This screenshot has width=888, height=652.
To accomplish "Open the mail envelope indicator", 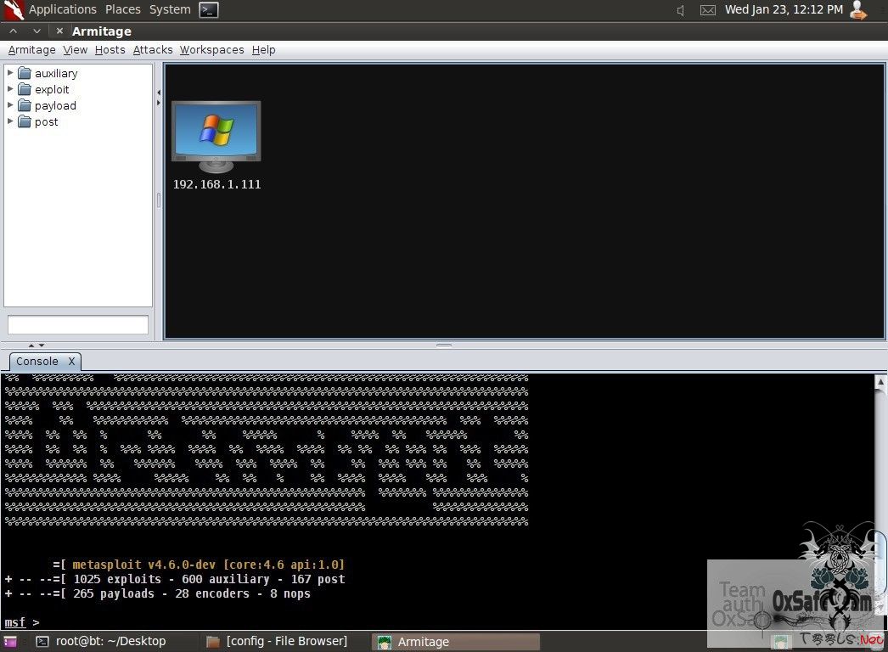I will [x=708, y=10].
